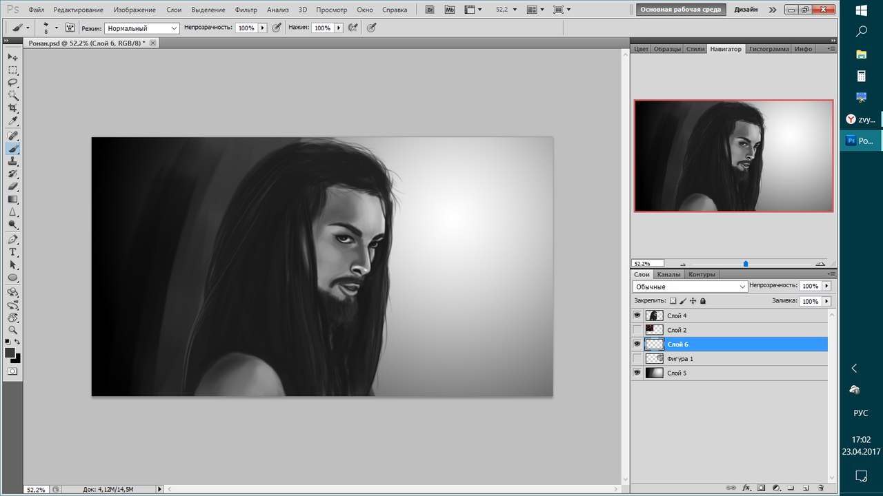Open brush Режим dropdown set to Нормальный
The image size is (883, 496).
[142, 28]
